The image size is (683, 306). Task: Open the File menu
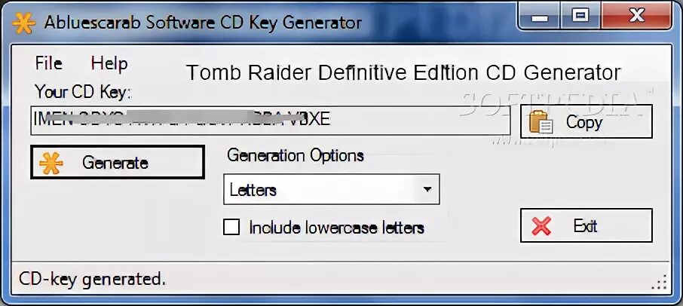tap(48, 63)
